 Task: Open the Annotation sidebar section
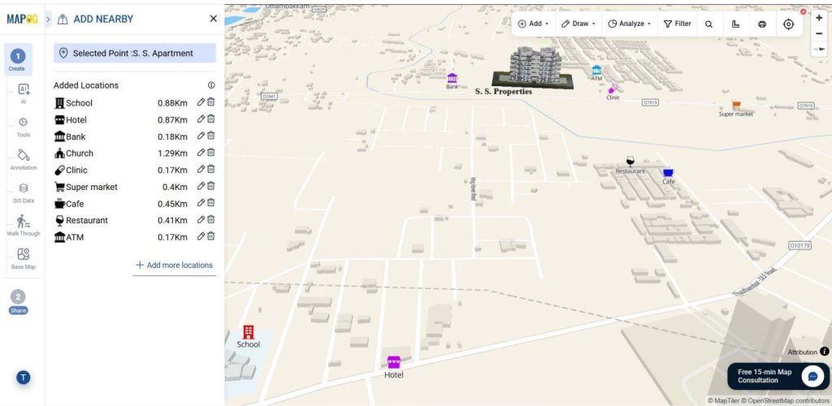pos(24,159)
